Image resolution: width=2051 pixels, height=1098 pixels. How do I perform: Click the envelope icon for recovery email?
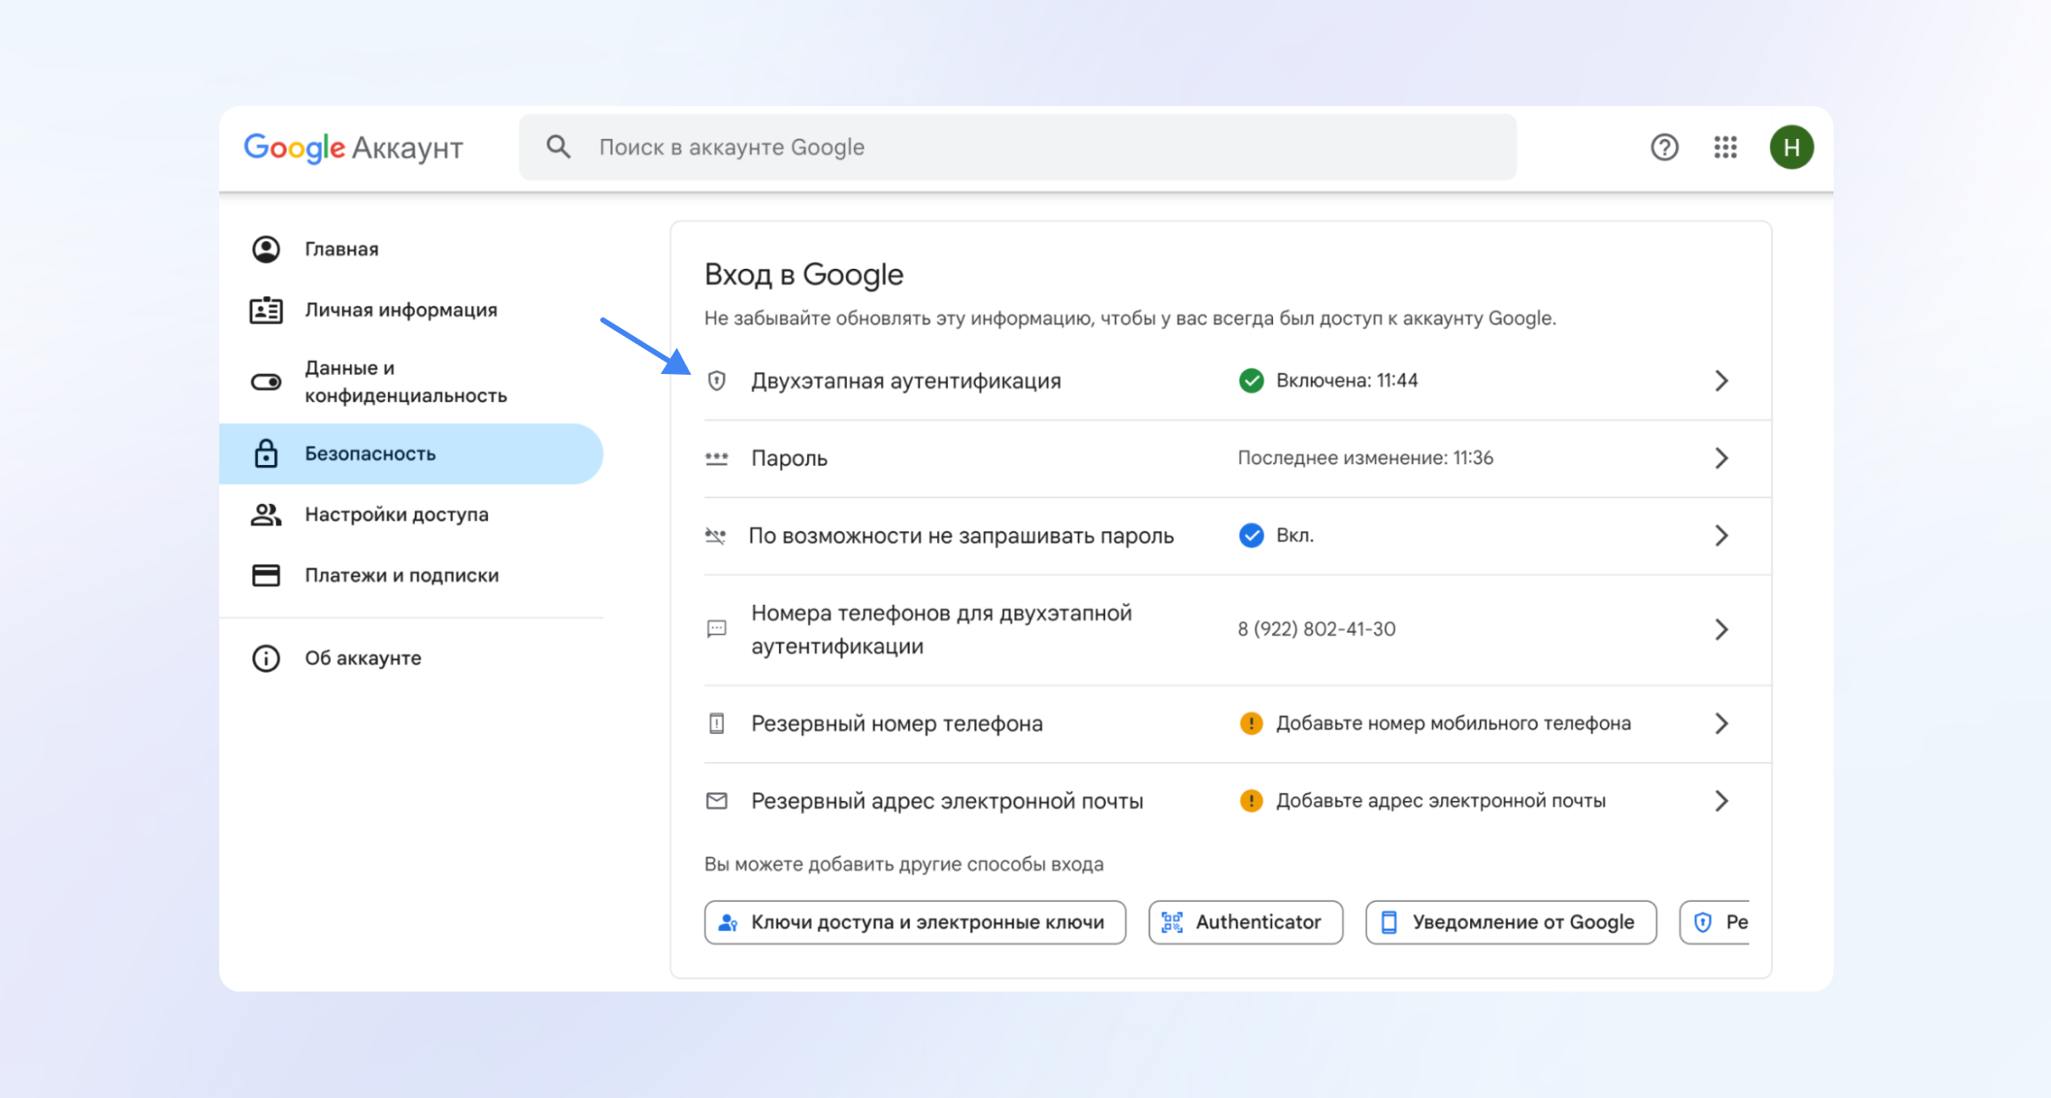click(x=717, y=801)
